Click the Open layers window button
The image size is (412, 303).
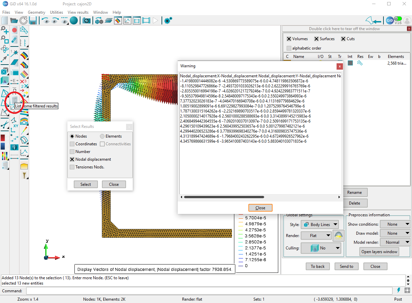pos(379,252)
